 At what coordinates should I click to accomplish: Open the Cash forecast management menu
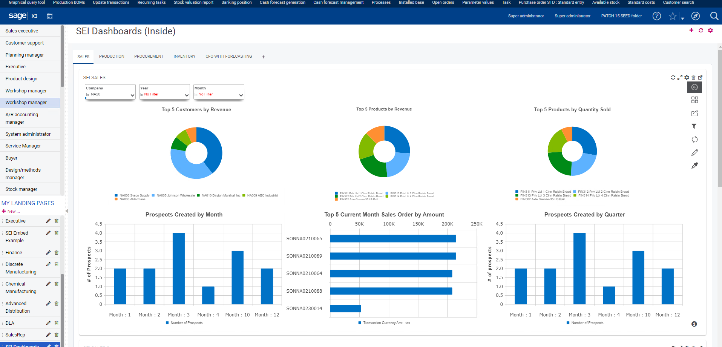tap(338, 2)
